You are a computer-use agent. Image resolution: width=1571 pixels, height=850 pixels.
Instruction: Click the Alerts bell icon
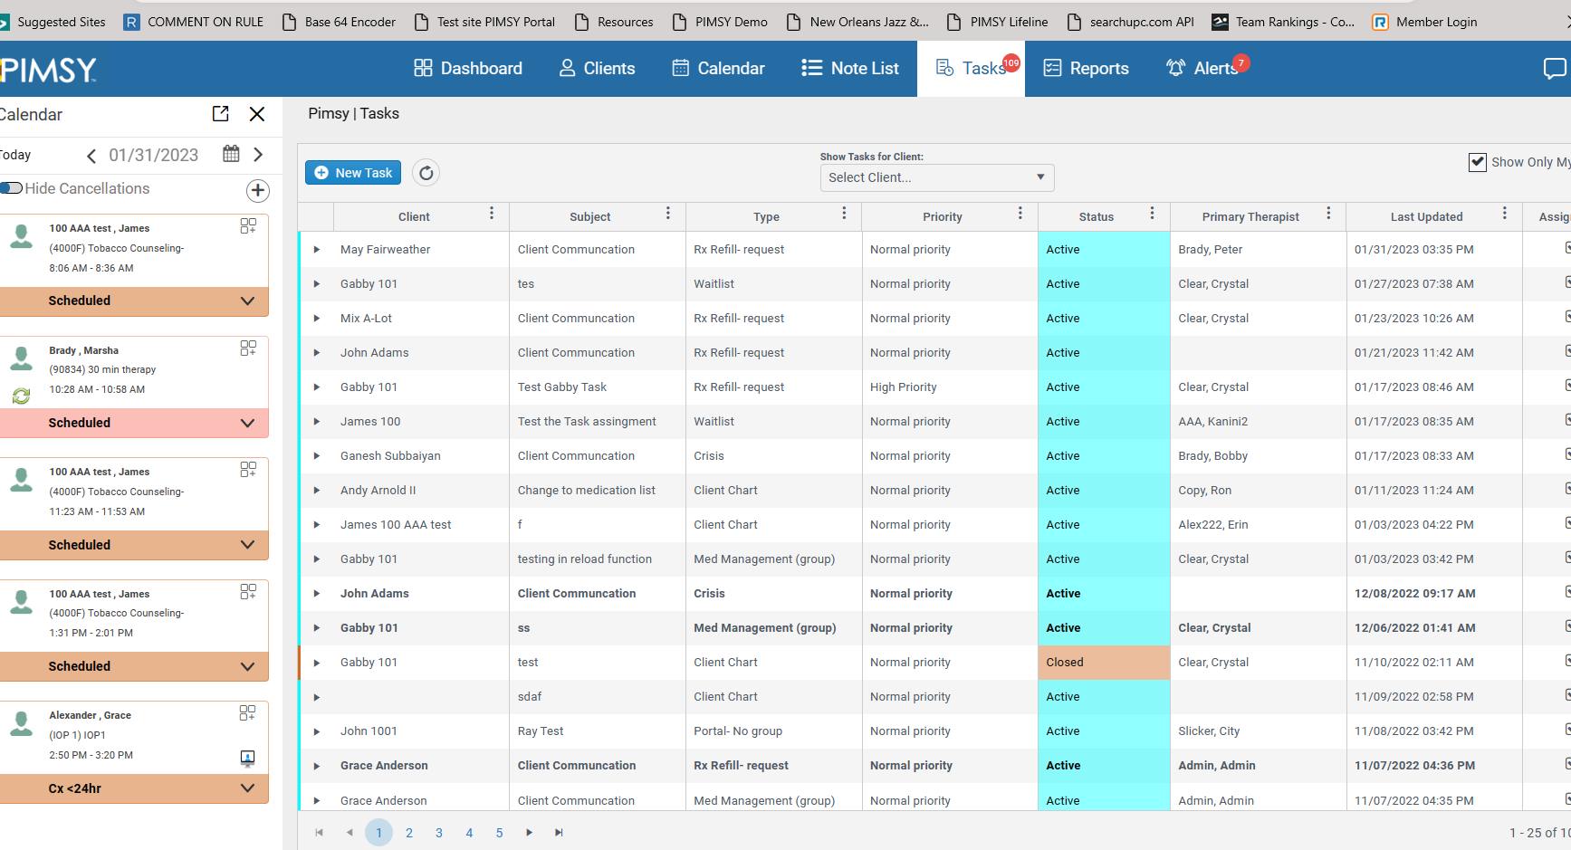coord(1174,68)
